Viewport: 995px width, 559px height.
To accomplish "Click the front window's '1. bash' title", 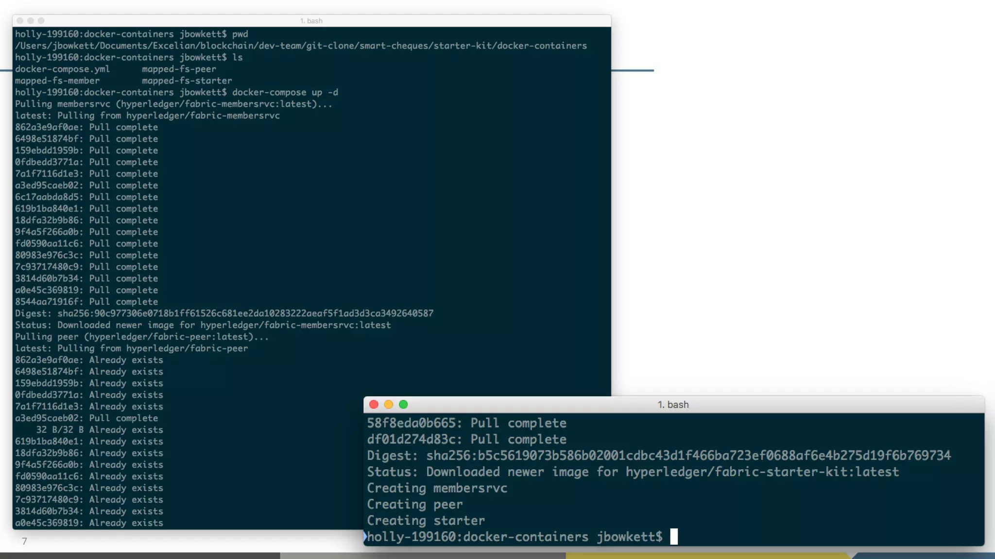I will tap(673, 405).
